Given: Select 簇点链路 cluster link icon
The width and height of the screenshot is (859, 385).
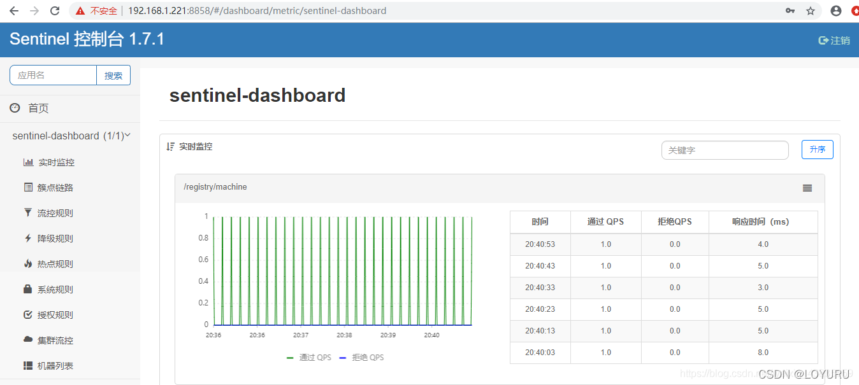Looking at the screenshot, I should click(x=27, y=187).
